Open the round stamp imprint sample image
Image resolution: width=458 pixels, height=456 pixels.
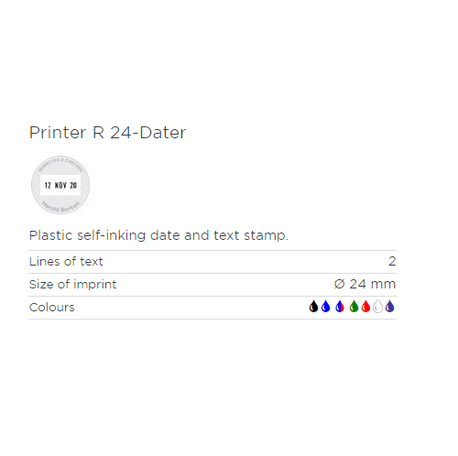pos(60,185)
